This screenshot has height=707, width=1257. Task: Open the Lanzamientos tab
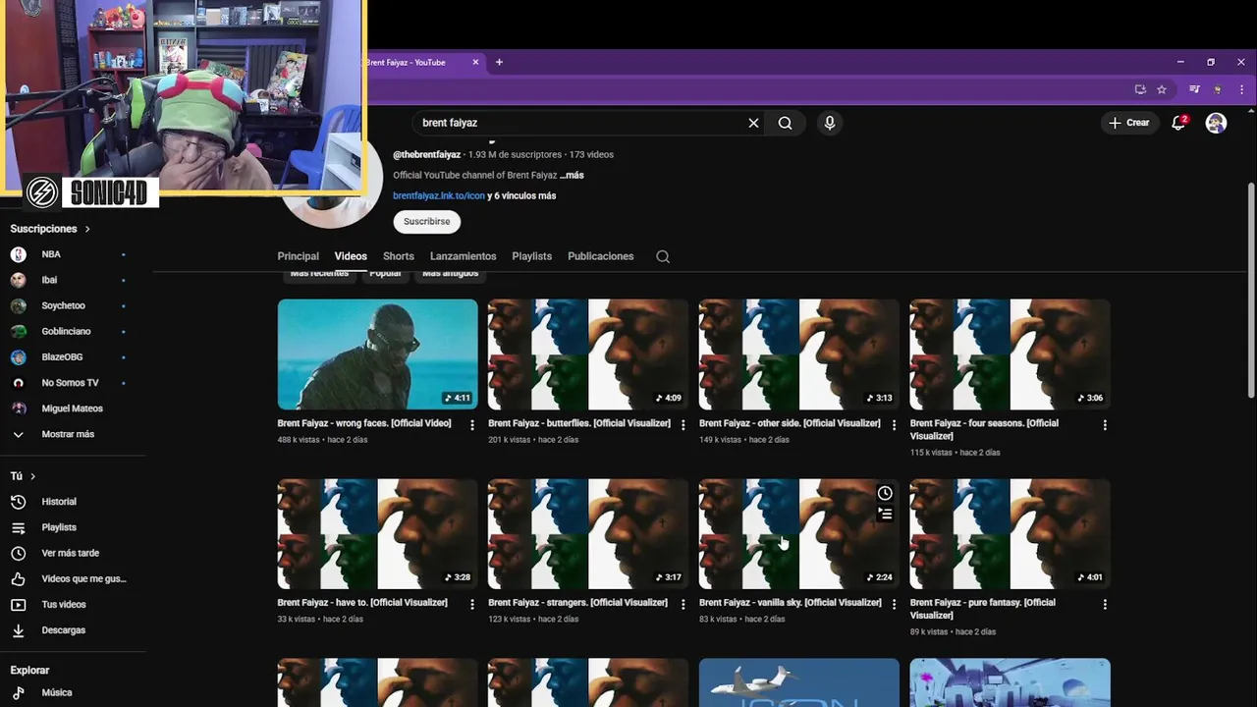463,256
